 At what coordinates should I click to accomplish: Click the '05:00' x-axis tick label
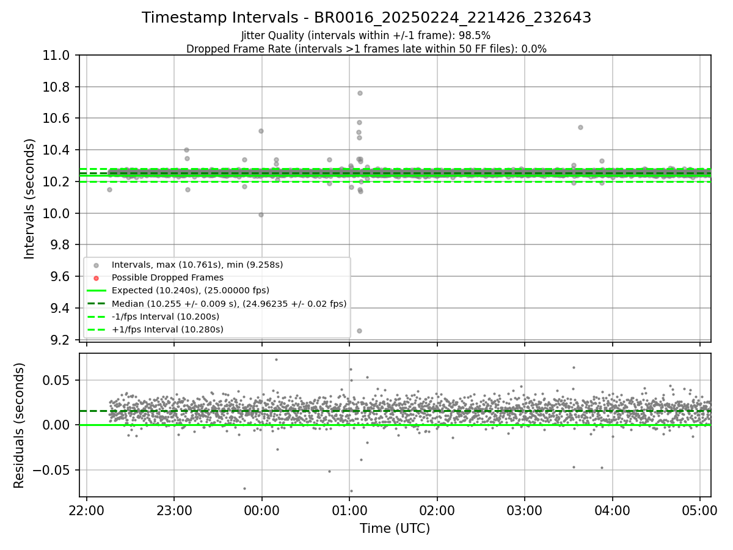tap(700, 510)
